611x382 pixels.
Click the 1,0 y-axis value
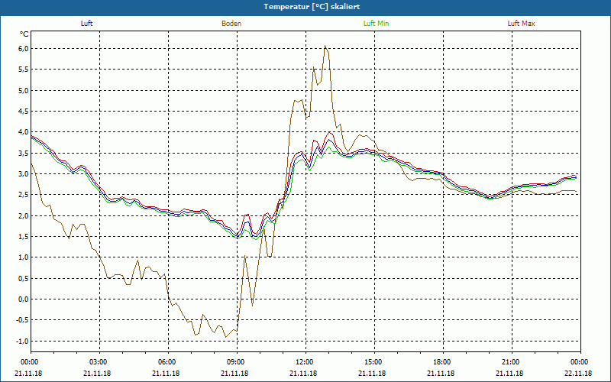coord(24,257)
